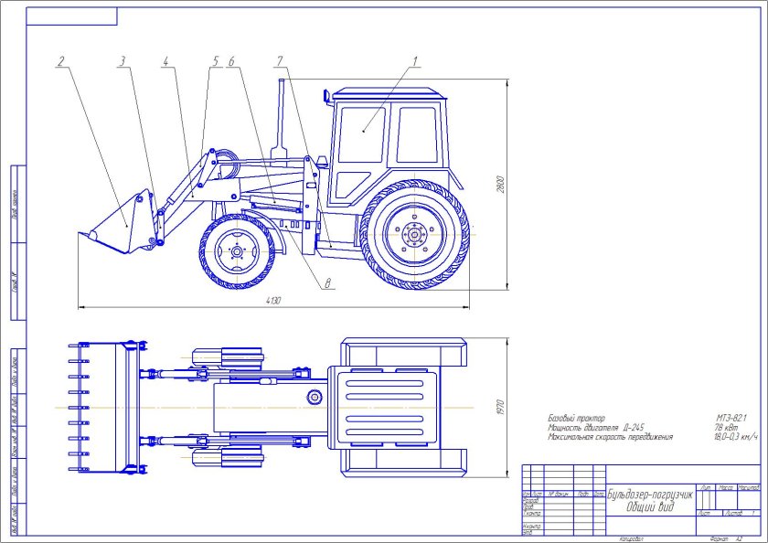The width and height of the screenshot is (768, 543).
Task: Click the front wheel hub in side view
Action: 237,253
